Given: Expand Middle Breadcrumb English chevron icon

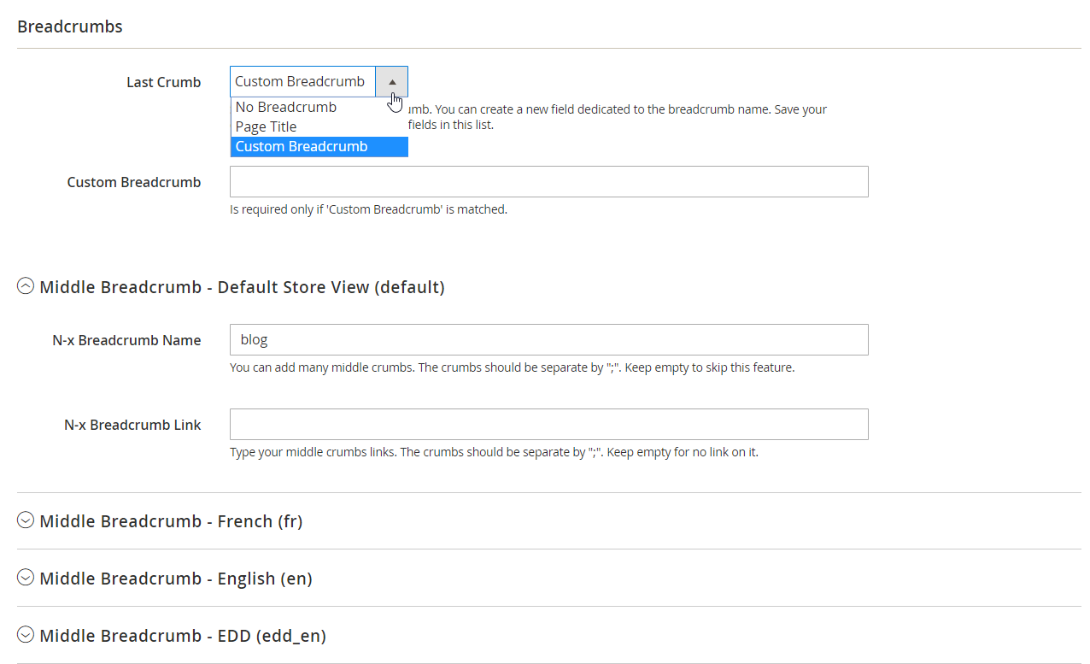Looking at the screenshot, I should pyautogui.click(x=26, y=578).
